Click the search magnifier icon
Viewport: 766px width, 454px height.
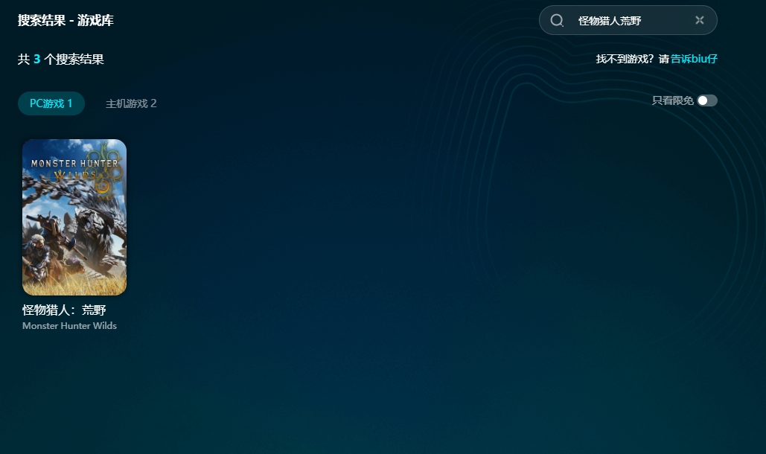click(x=557, y=20)
